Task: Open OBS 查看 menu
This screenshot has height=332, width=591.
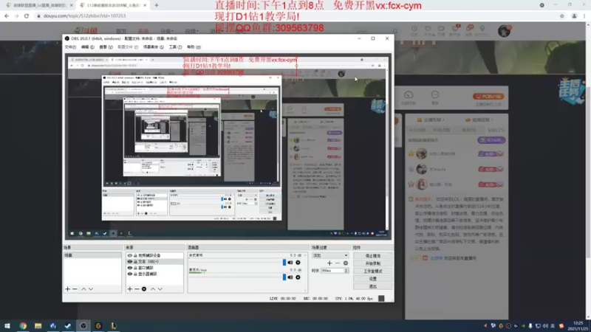Action: (106, 47)
